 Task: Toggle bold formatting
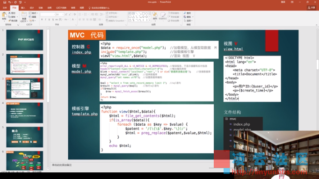(x=42, y=20)
